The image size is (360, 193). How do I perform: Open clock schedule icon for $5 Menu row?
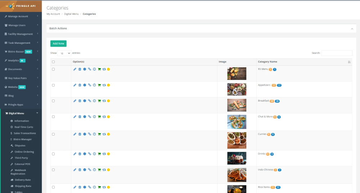pos(94,69)
